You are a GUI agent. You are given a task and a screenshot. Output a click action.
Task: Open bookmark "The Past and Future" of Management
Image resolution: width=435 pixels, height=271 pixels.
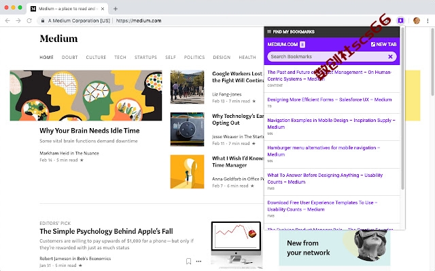click(x=329, y=75)
